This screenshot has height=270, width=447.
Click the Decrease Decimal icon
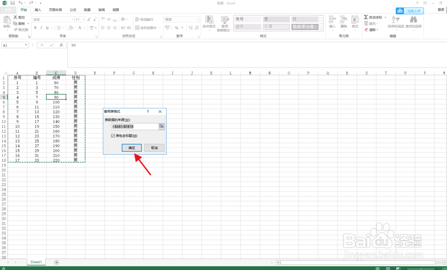pos(196,28)
